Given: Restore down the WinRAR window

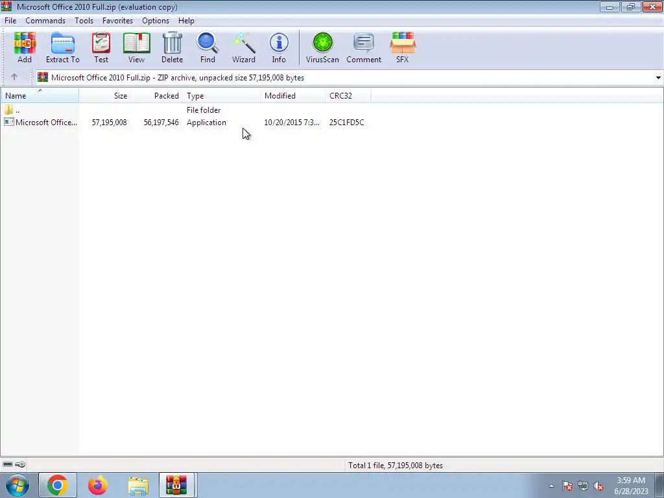Looking at the screenshot, I should [x=631, y=6].
